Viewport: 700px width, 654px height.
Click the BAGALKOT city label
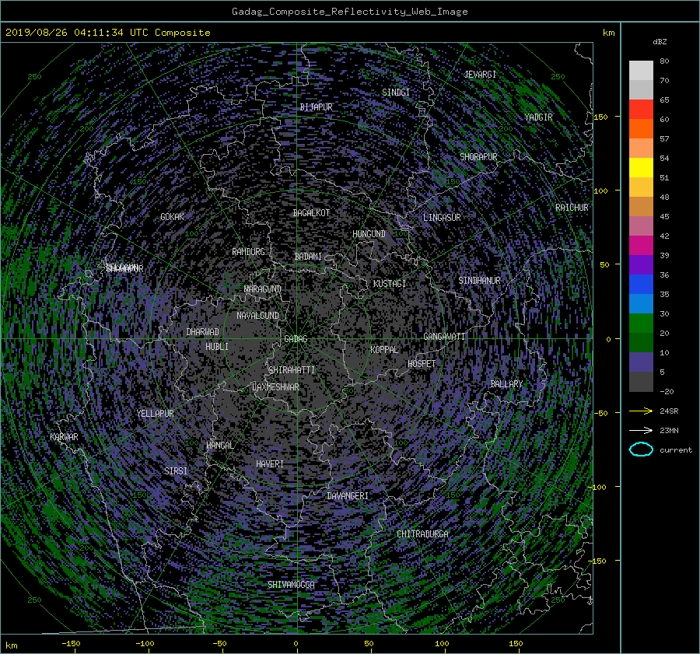(x=311, y=213)
